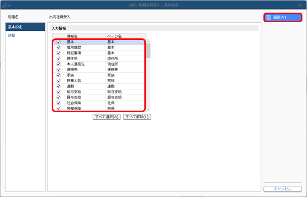Click the list scrollbar down arrow
This screenshot has width=307, height=197.
point(148,110)
